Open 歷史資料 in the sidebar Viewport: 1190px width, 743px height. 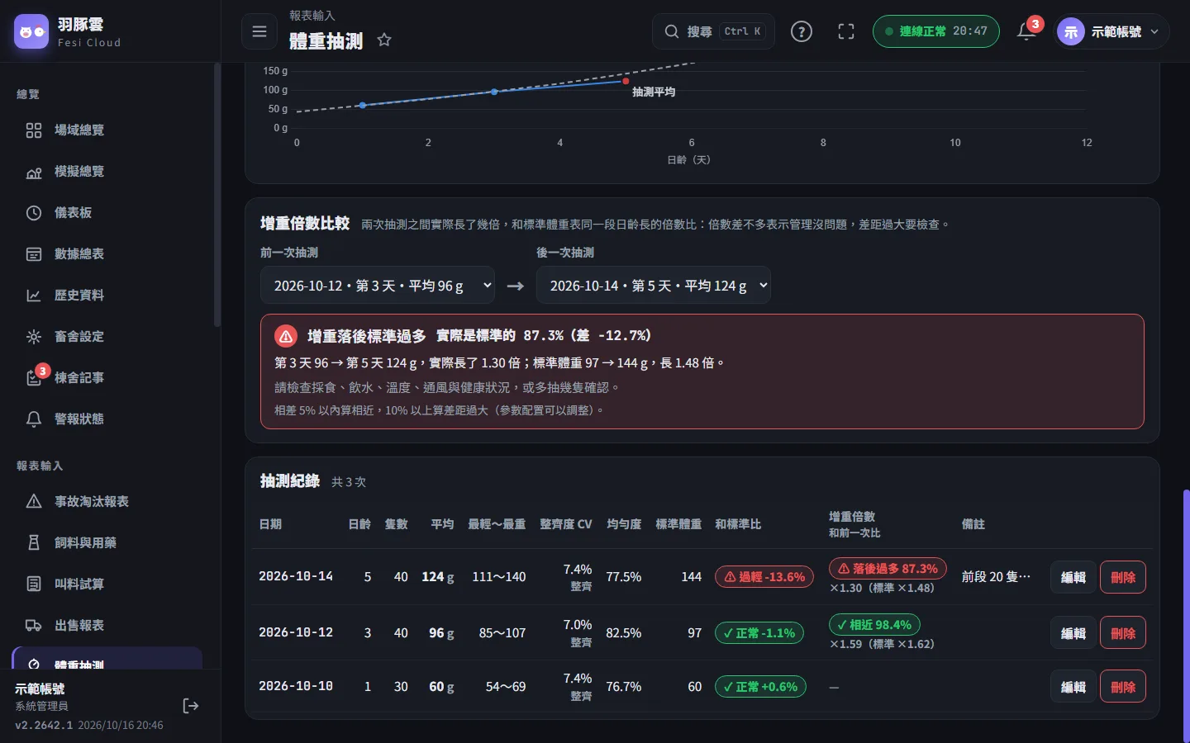[x=107, y=296]
